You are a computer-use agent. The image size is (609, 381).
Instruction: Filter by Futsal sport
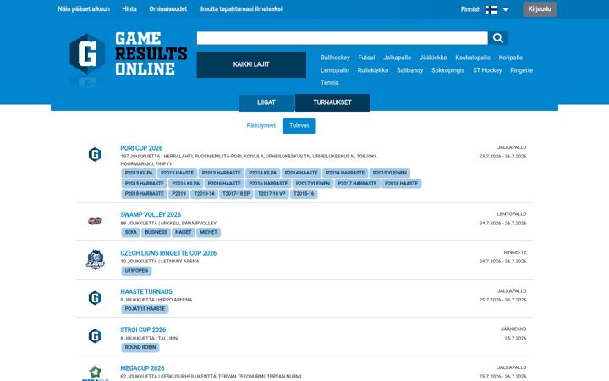366,58
